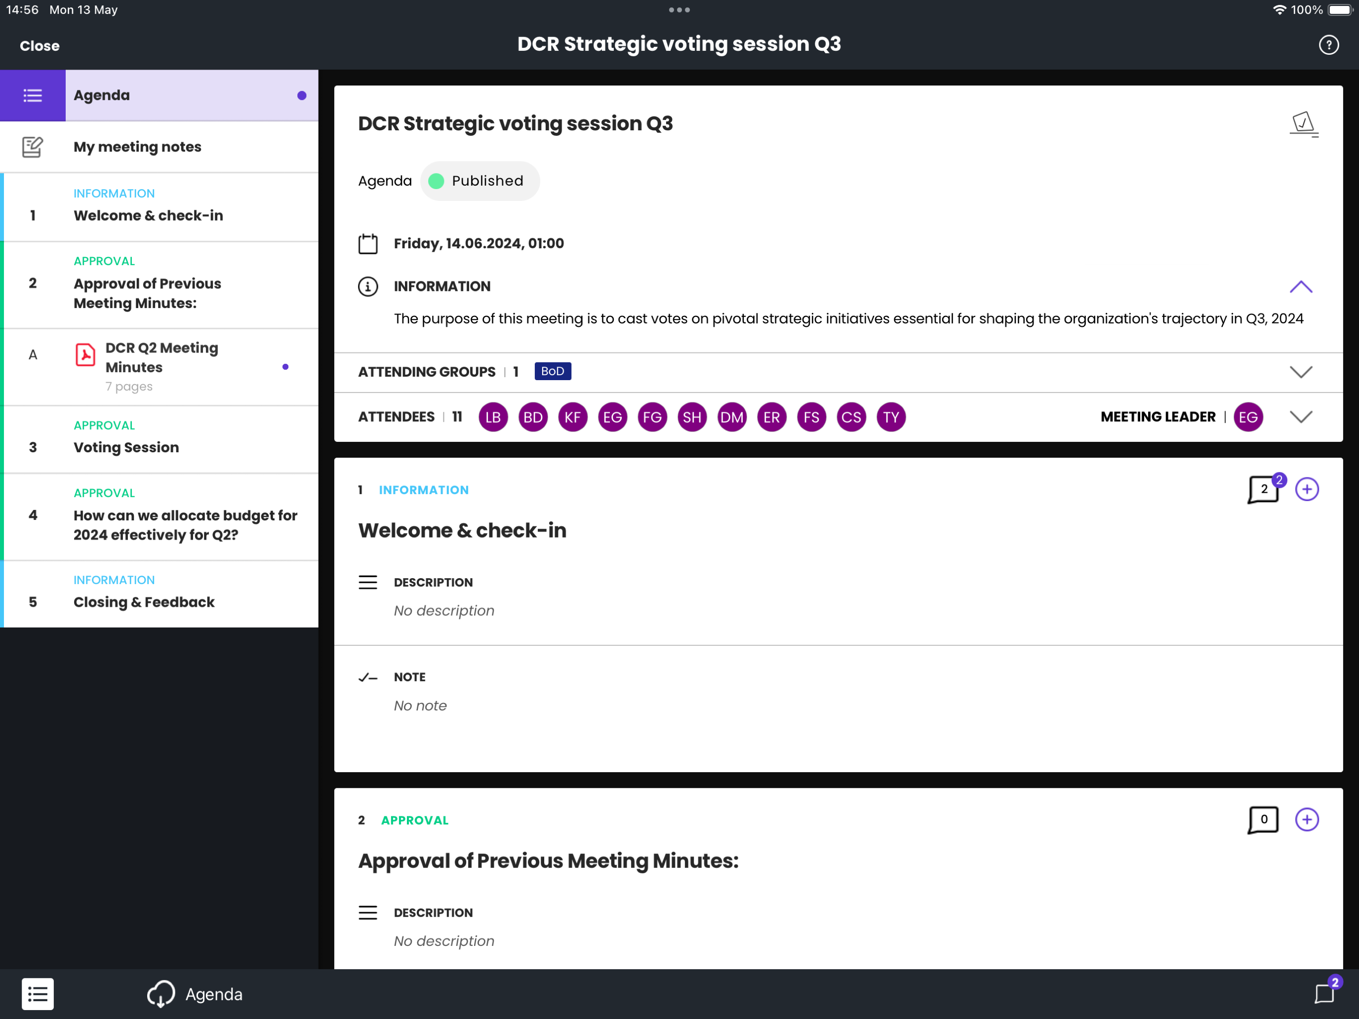
Task: Tap the bottom-left list view icon
Action: [38, 993]
